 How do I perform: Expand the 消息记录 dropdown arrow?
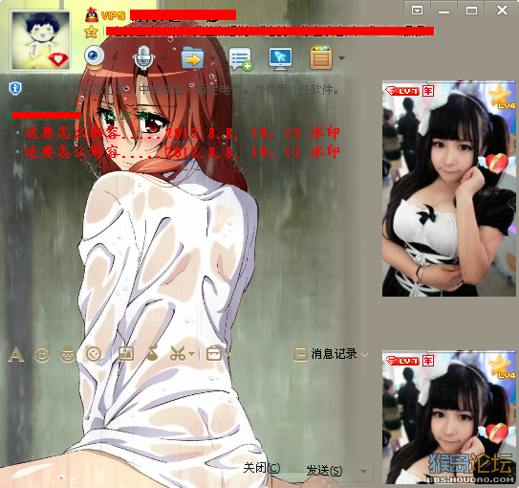364,354
